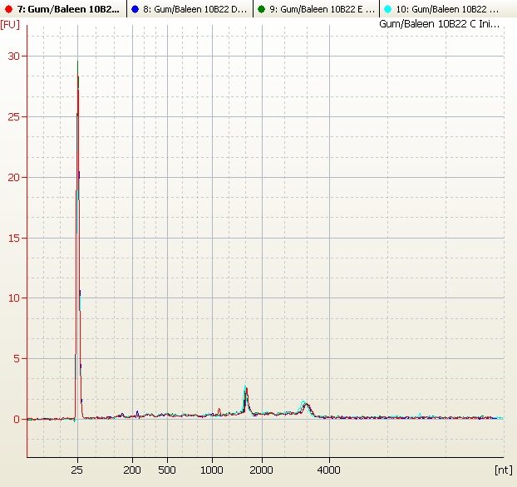
Task: Click the small blue spike just past 200 nt
Action: [137, 414]
